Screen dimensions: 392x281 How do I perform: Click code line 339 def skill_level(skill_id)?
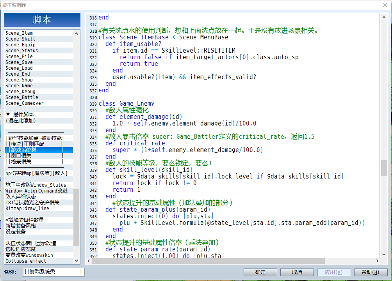149,170
